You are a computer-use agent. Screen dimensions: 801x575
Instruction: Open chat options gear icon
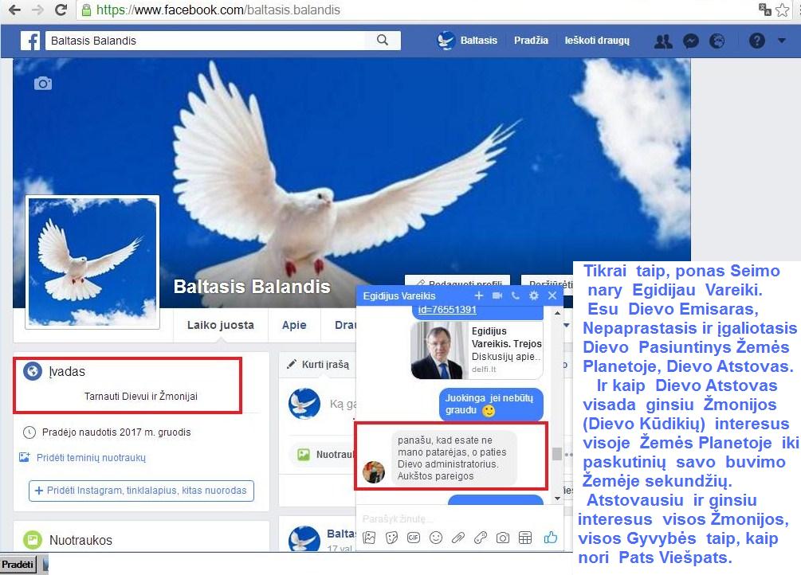pos(534,295)
